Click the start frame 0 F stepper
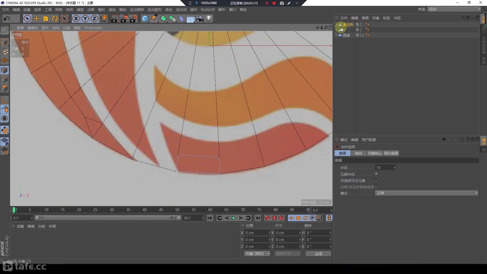 (x=31, y=218)
